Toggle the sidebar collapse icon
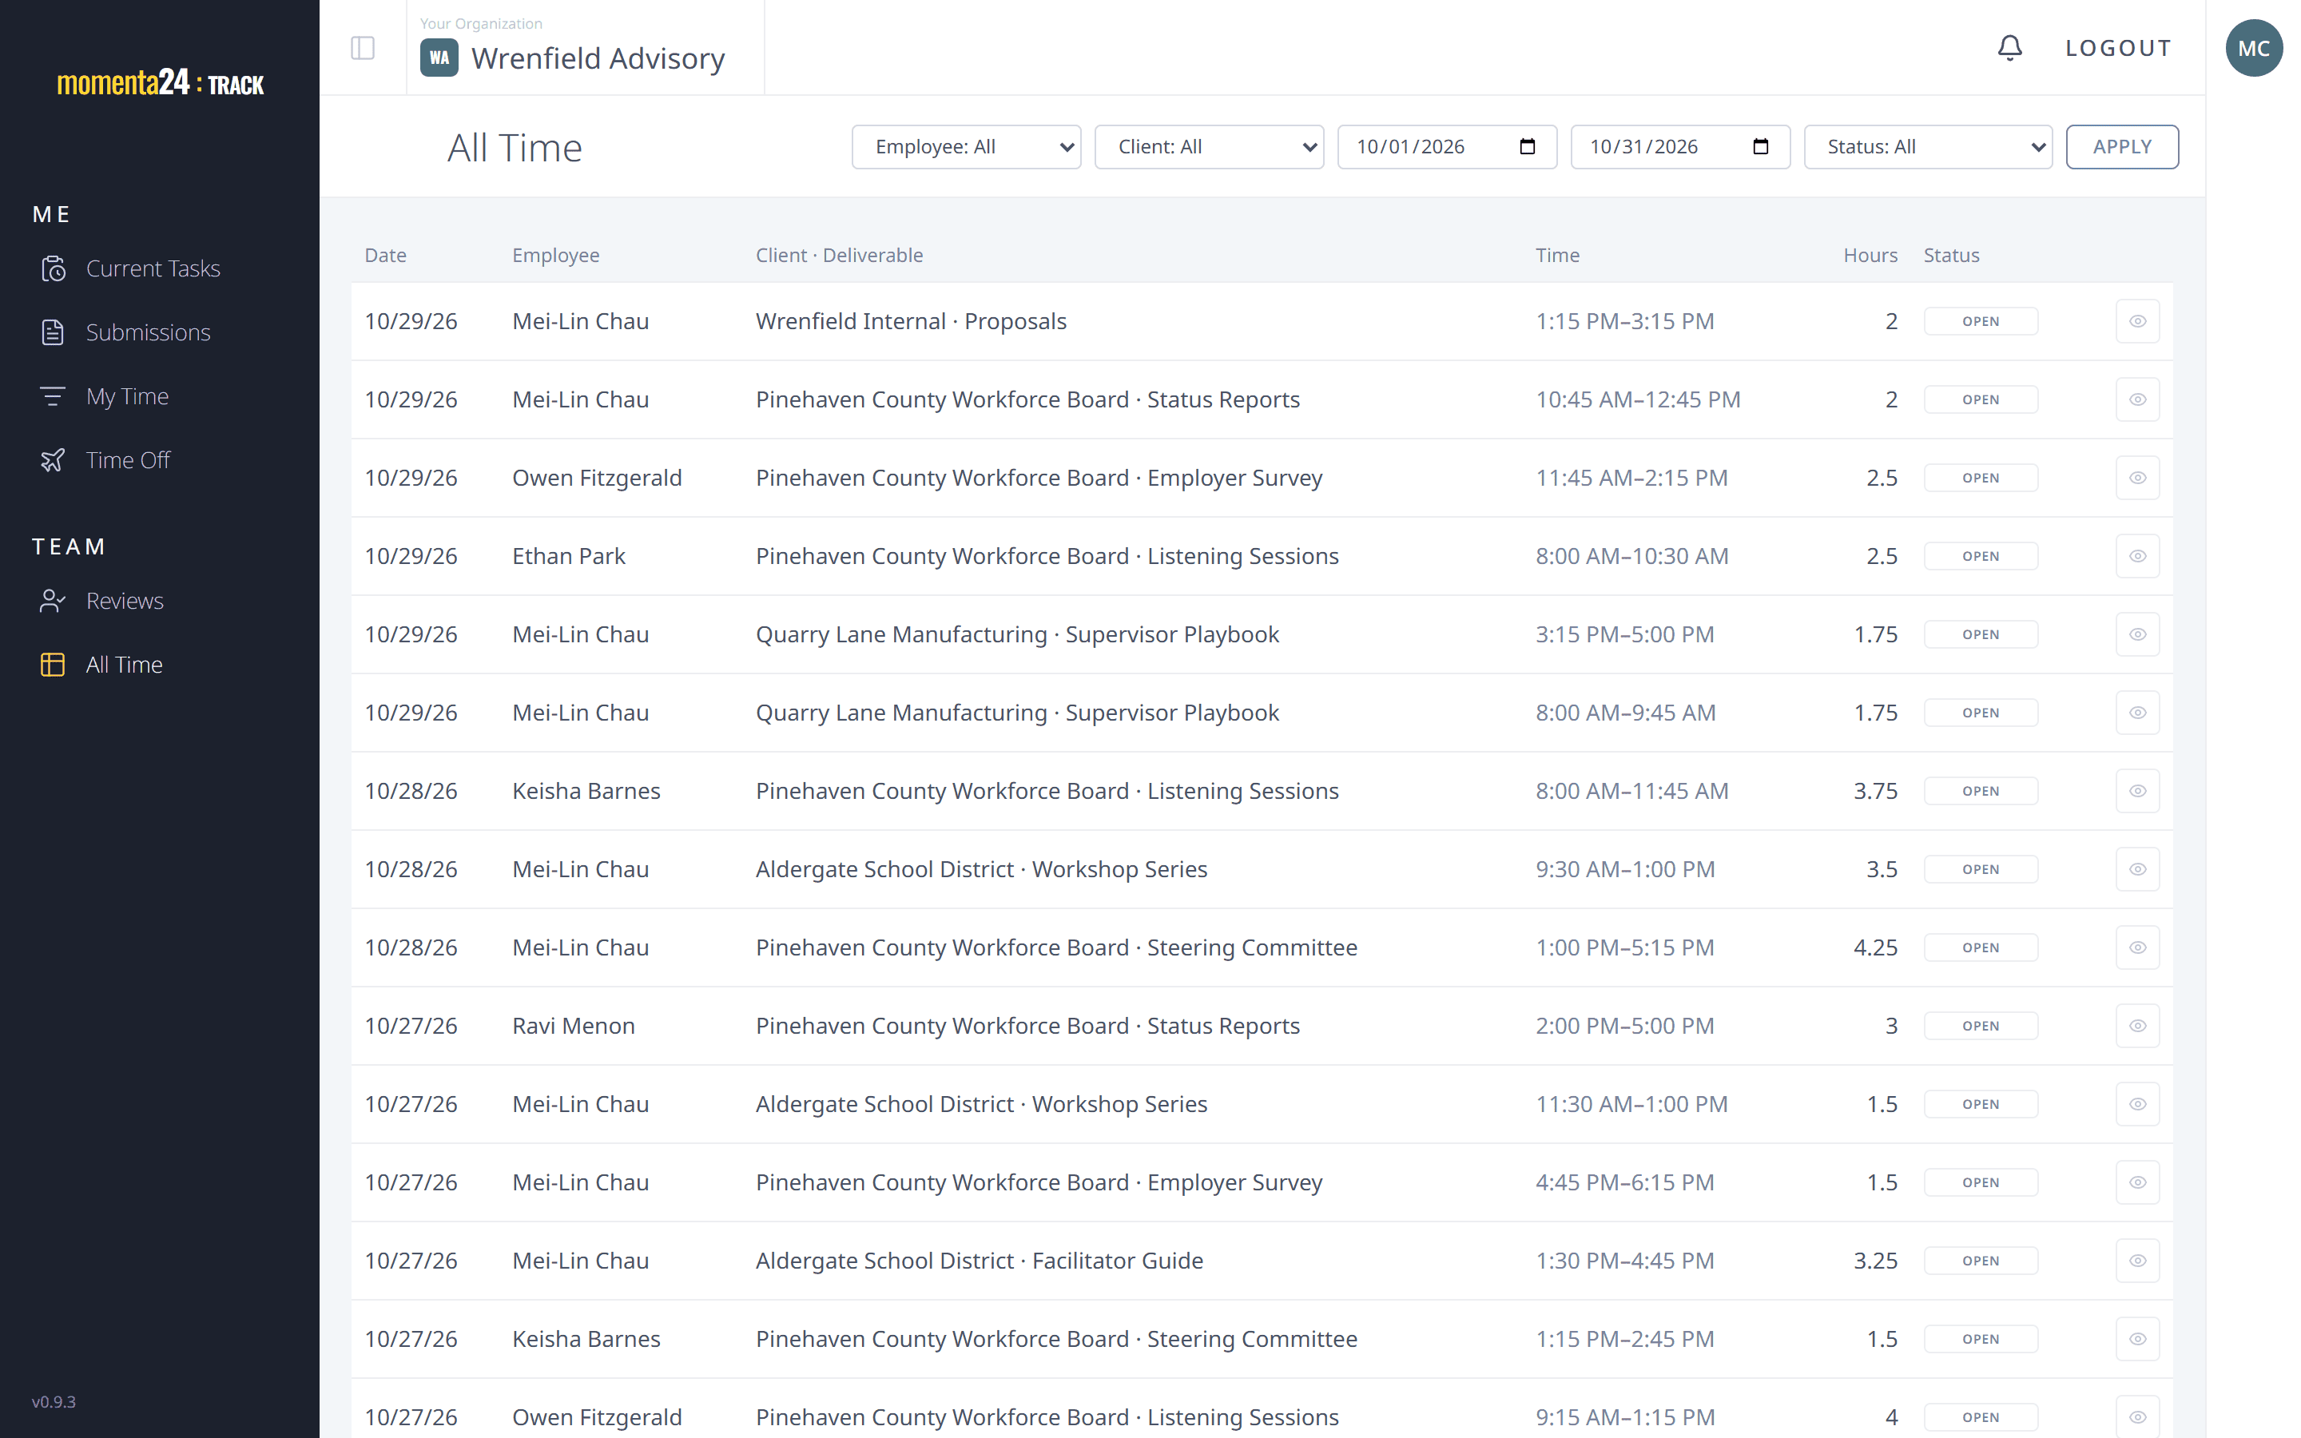 (x=362, y=48)
